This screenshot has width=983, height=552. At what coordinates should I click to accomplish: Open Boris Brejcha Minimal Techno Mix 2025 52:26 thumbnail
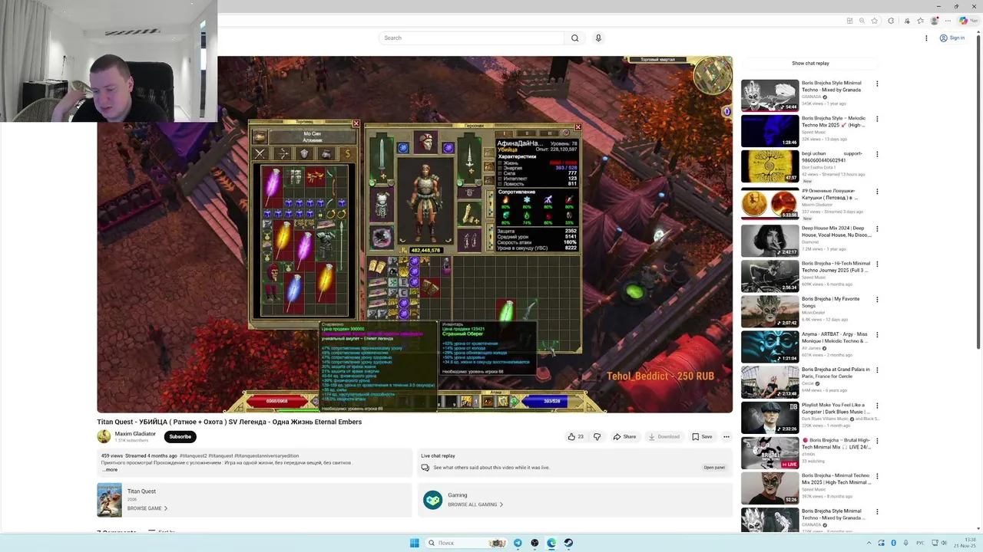coord(770,488)
